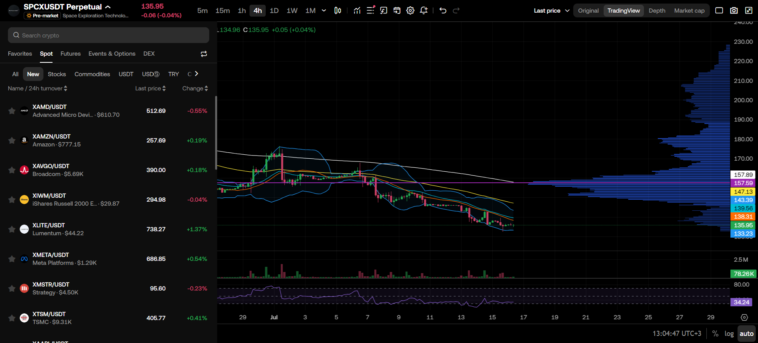
Task: Favorite XMSTR/USDT with its star
Action: point(12,289)
